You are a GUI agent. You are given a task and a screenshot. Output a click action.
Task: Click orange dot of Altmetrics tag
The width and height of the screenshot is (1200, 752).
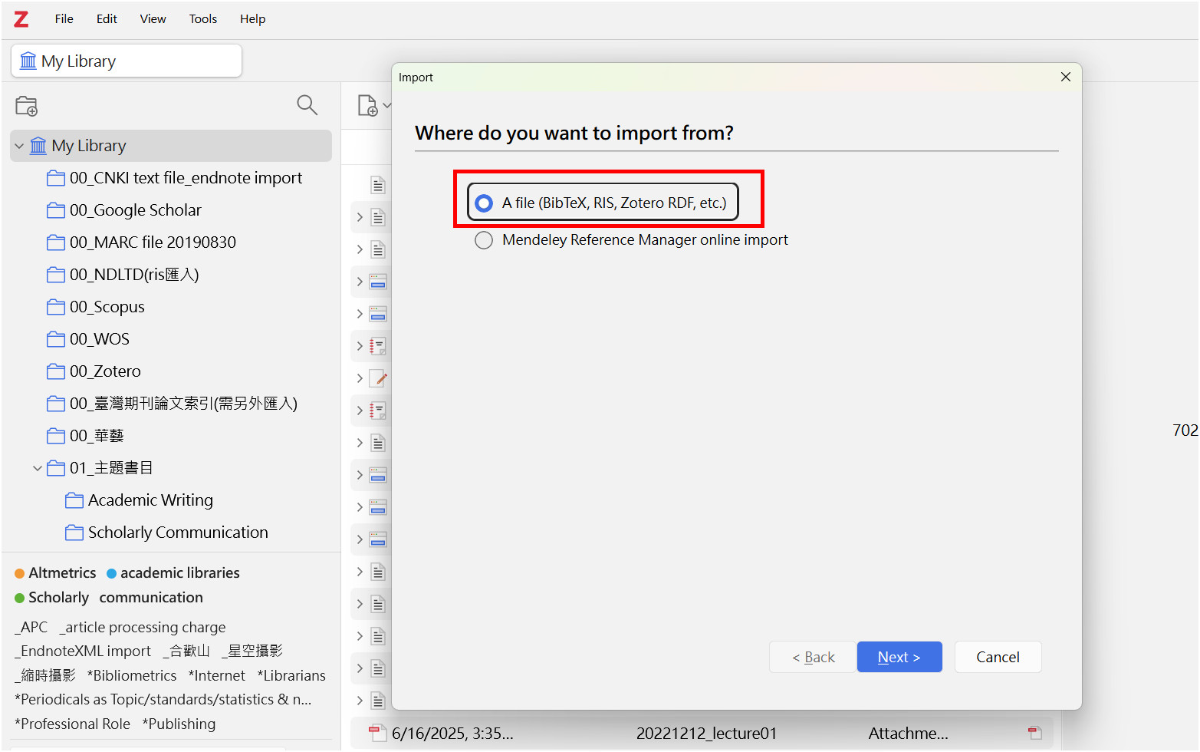click(x=20, y=573)
